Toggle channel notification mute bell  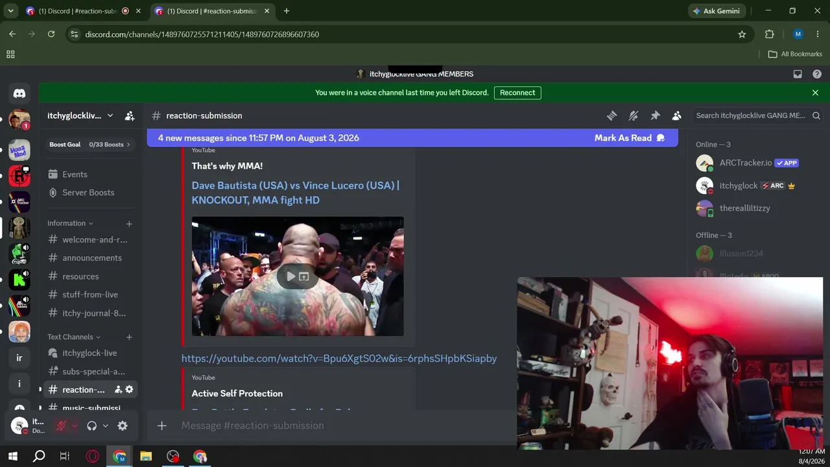634,115
